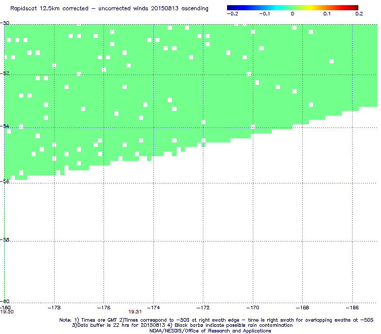Click the plot title text 'Rapidscat 12.5km corrected'
The height and width of the screenshot is (334, 381).
pos(49,9)
